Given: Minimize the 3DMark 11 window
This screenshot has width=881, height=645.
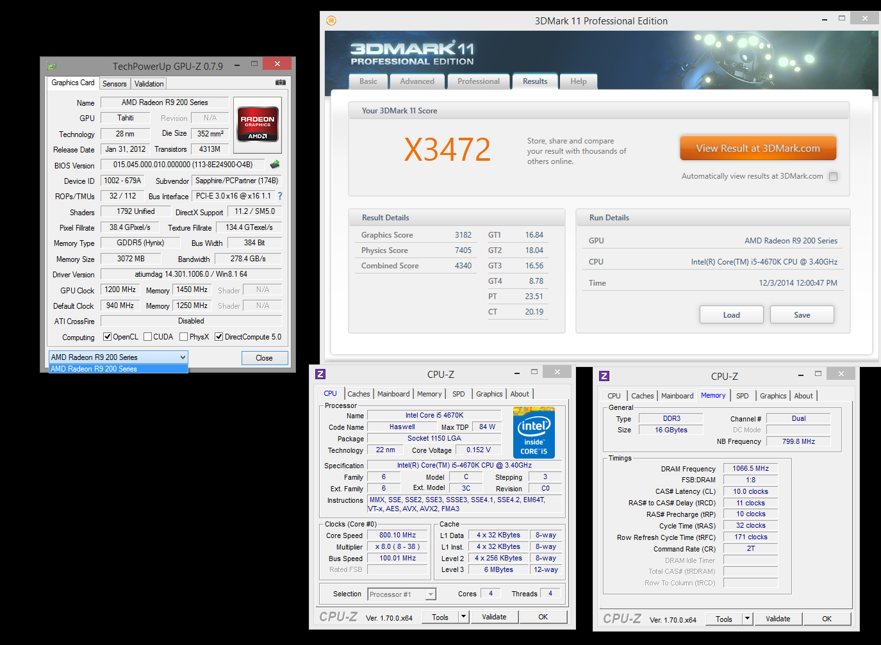Looking at the screenshot, I should (x=823, y=19).
